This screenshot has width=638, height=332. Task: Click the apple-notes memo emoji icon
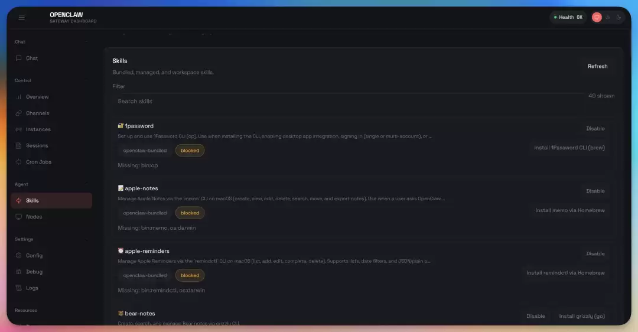click(x=121, y=188)
